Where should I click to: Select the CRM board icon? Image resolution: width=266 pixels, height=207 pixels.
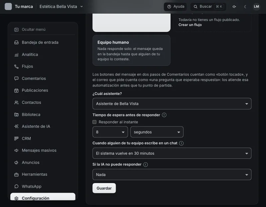pyautogui.click(x=16, y=138)
